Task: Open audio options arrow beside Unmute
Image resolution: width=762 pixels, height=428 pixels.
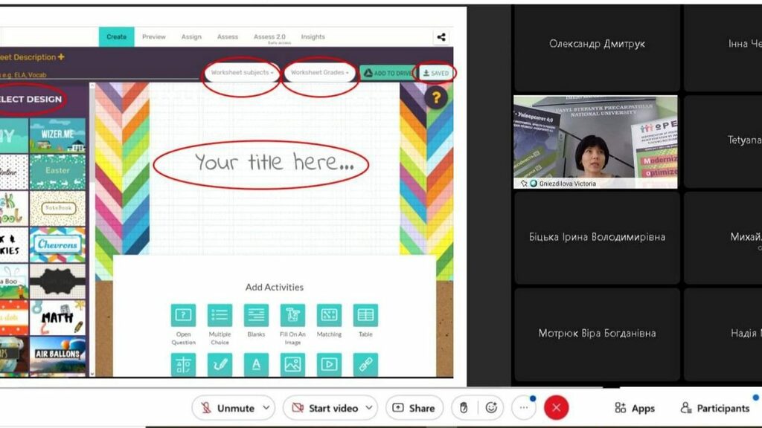Action: [266, 408]
